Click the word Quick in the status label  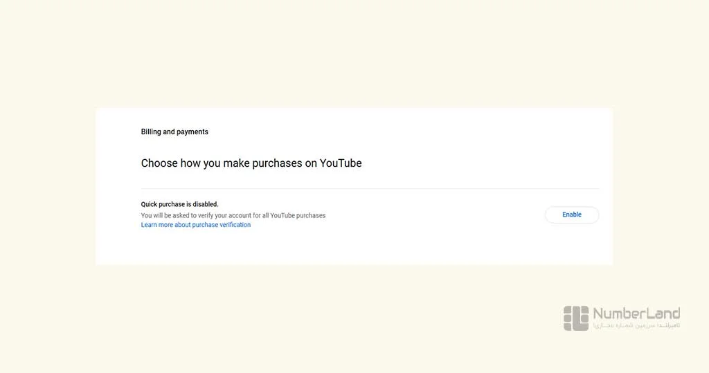point(149,204)
